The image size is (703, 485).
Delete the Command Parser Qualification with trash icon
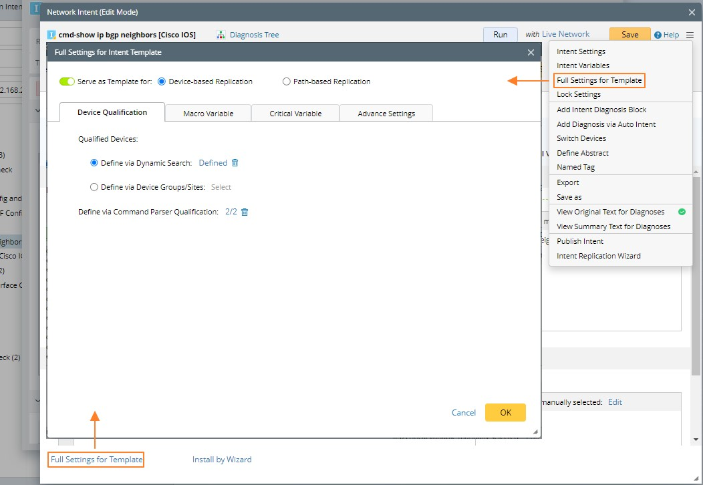click(x=245, y=212)
